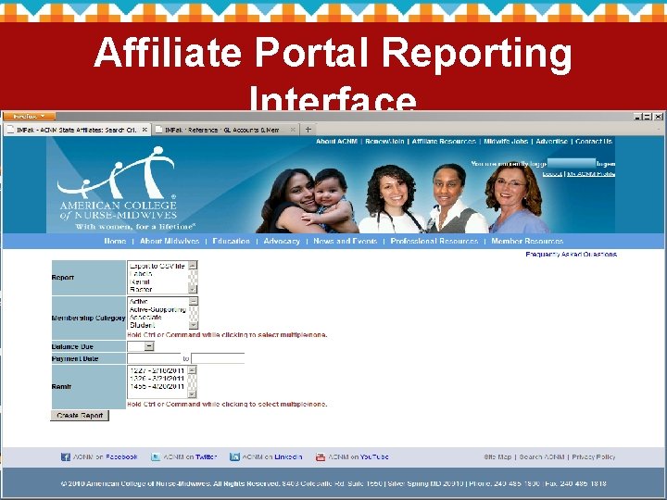Viewport: 667px width, 500px height.
Task: Open Member Resources nav item
Action: coord(527,241)
